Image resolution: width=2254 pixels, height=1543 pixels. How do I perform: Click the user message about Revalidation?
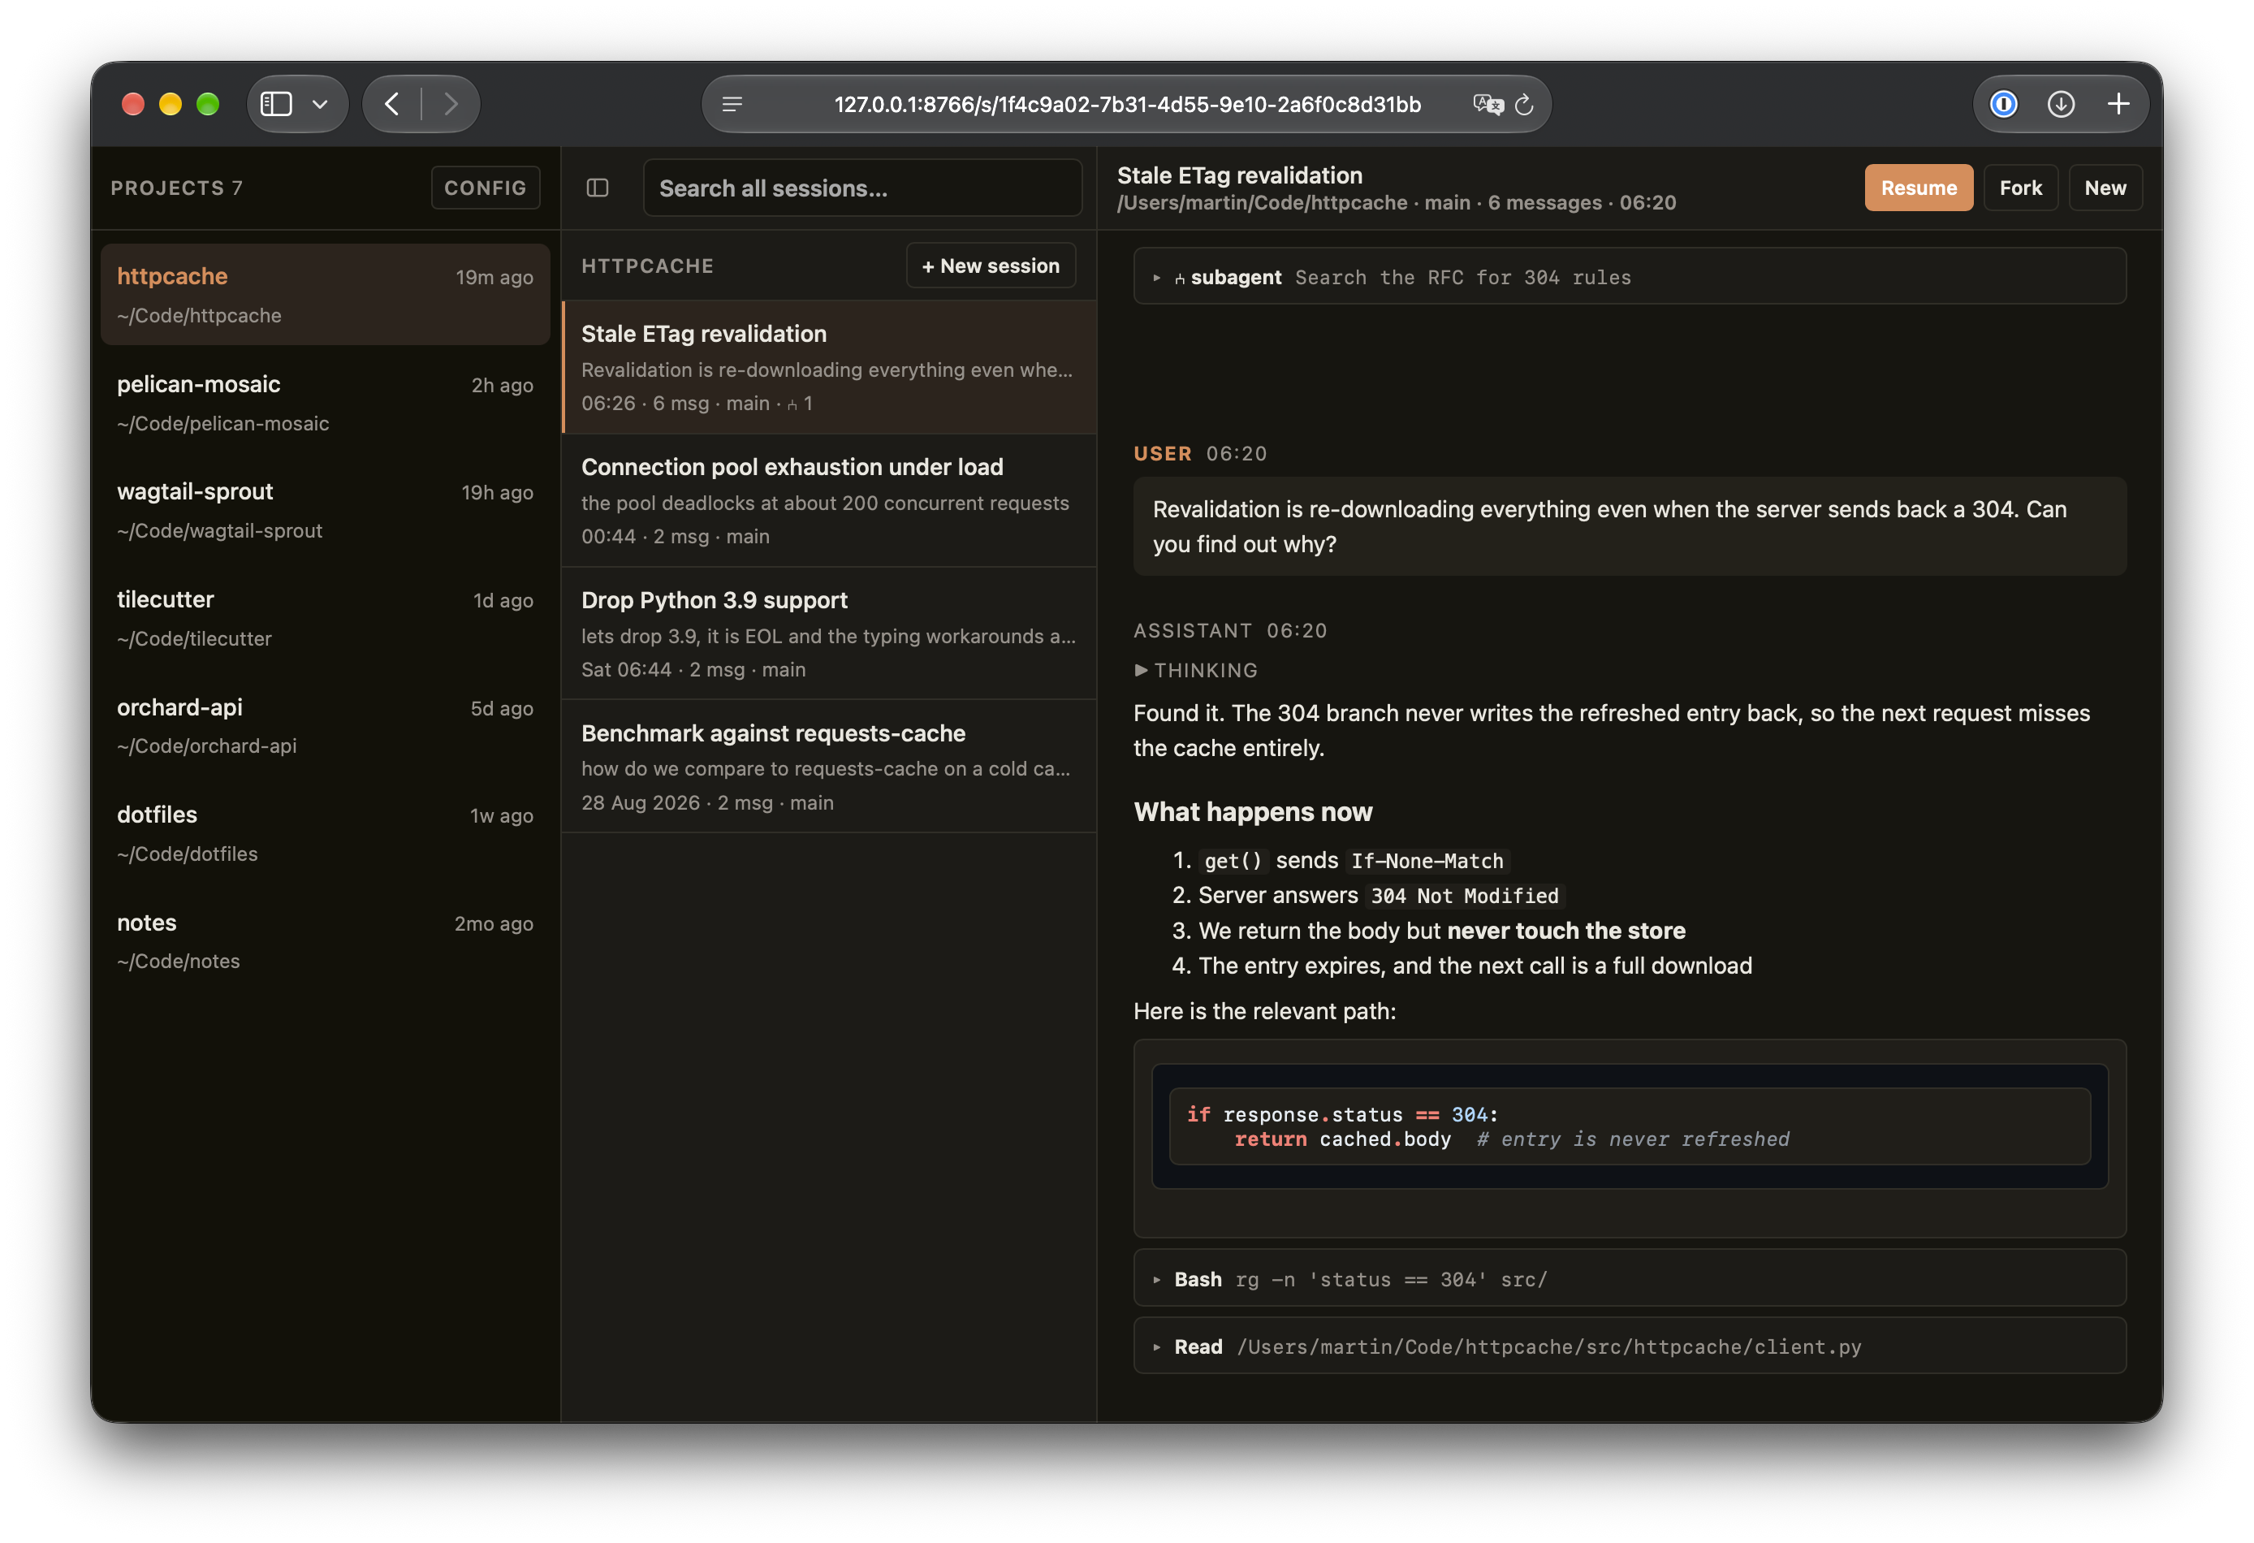1630,526
